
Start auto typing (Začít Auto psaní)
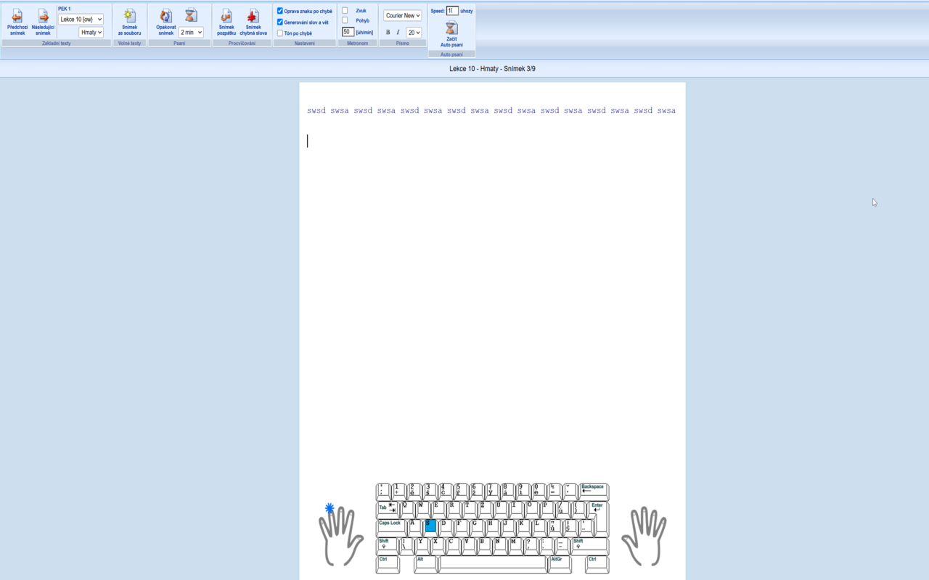[451, 33]
